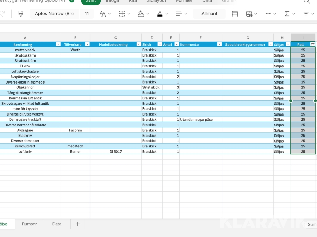317x237 pixels.
Task: Click the cell borders icon
Action: [122, 14]
